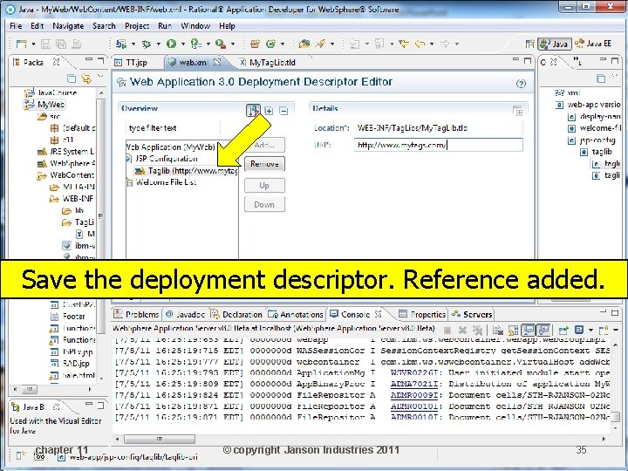Open the Run dropdown arrow
The height and width of the screenshot is (471, 628).
pyautogui.click(x=183, y=44)
